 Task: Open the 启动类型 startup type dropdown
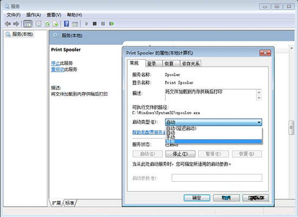(x=213, y=122)
